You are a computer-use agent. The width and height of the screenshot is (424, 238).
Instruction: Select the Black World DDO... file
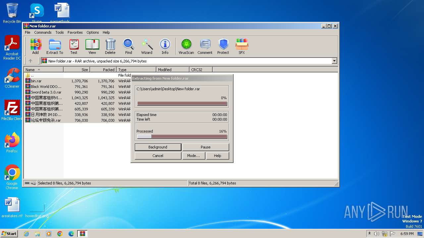[78, 87]
